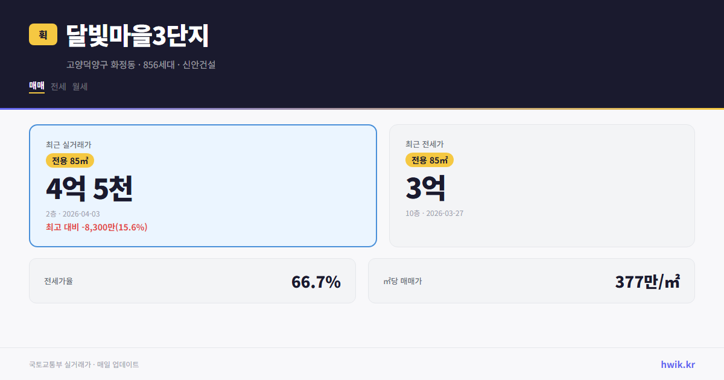
Task: Select the active 매매 tab
Action: [x=36, y=86]
